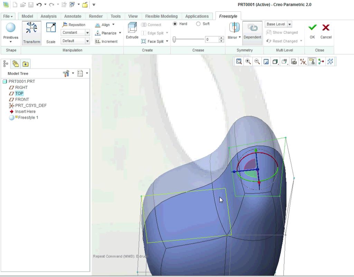Click the Undo arrow icon
This screenshot has height=277, width=354.
tap(39, 4)
